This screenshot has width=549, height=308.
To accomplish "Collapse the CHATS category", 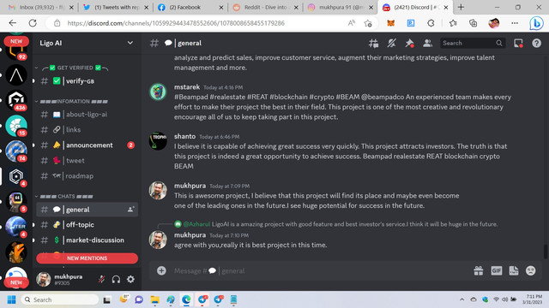I will point(65,196).
